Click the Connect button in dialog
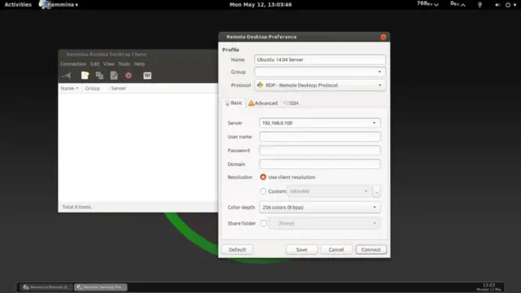 coord(371,250)
